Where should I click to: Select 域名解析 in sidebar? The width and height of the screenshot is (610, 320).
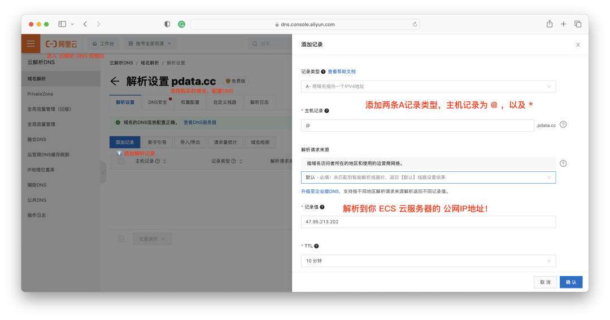click(61, 79)
